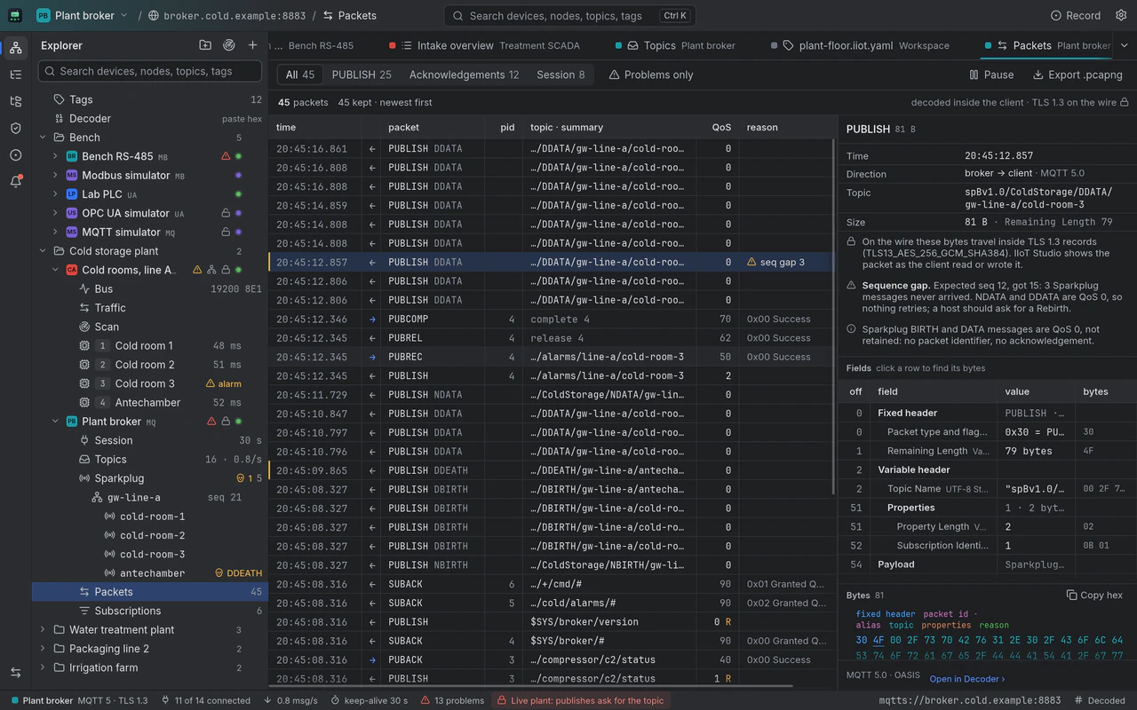Click the network topology icon on Cold rooms row
The height and width of the screenshot is (710, 1137).
click(211, 270)
